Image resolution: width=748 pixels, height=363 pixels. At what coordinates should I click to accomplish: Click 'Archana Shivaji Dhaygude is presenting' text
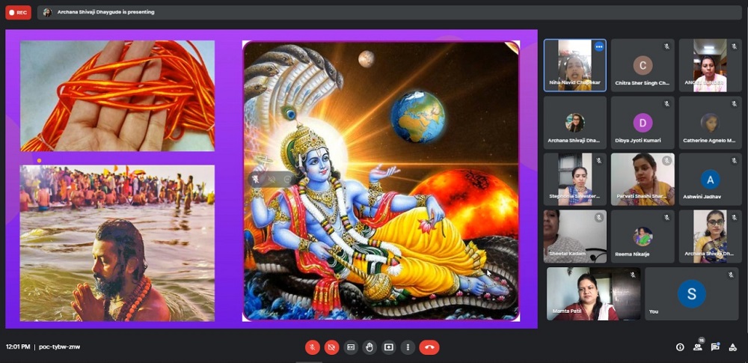pos(106,13)
